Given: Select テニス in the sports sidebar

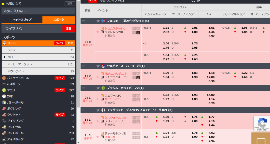Looking at the screenshot, I should [11, 90].
